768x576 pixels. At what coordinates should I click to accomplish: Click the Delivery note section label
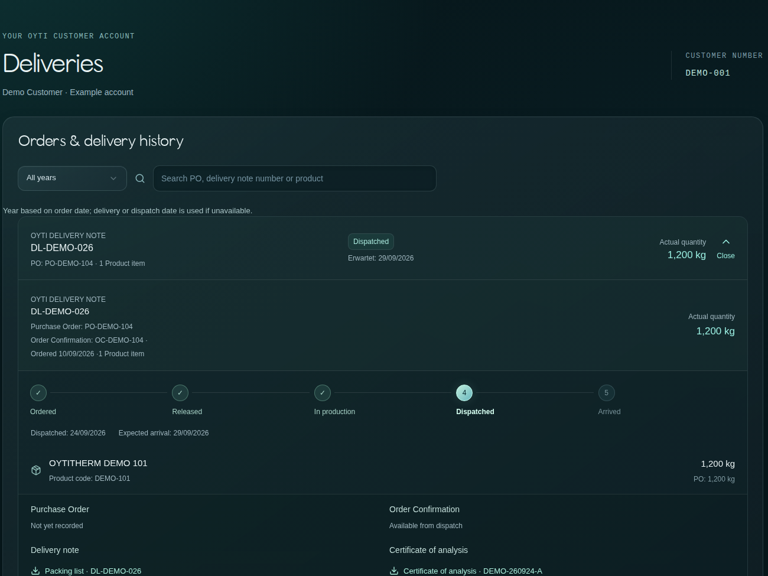pos(55,550)
